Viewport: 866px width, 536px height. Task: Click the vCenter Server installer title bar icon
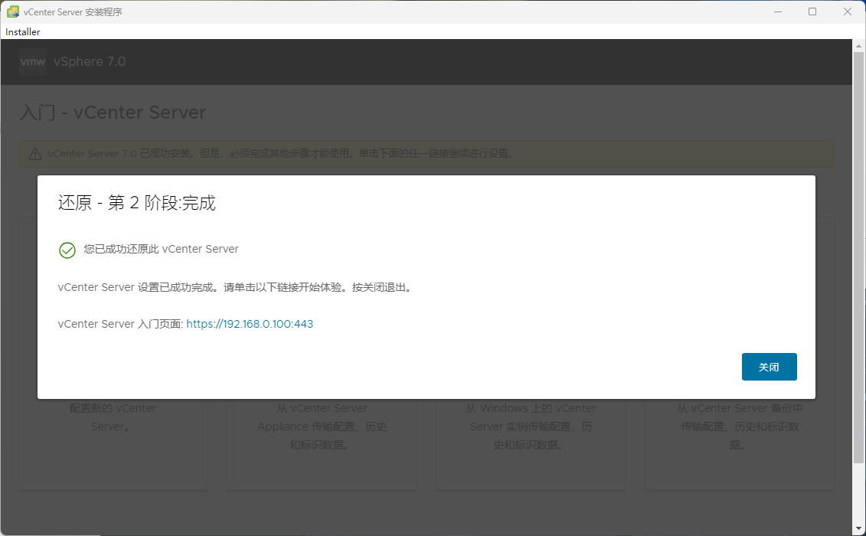tap(13, 11)
